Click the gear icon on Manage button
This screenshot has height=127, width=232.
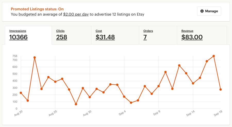[202, 11]
